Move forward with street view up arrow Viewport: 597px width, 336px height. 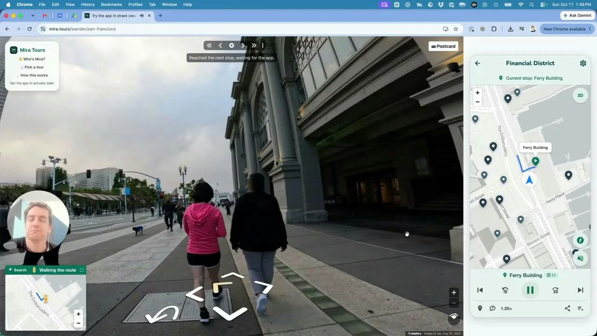tap(233, 276)
